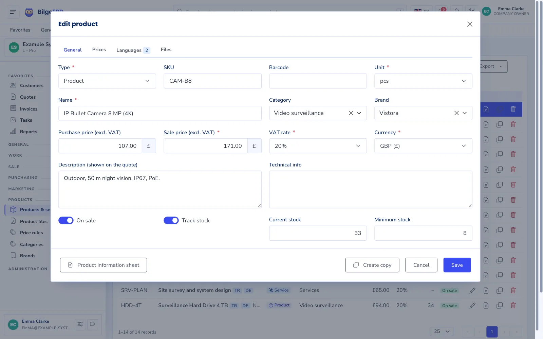Click the Description text area

pos(160,190)
